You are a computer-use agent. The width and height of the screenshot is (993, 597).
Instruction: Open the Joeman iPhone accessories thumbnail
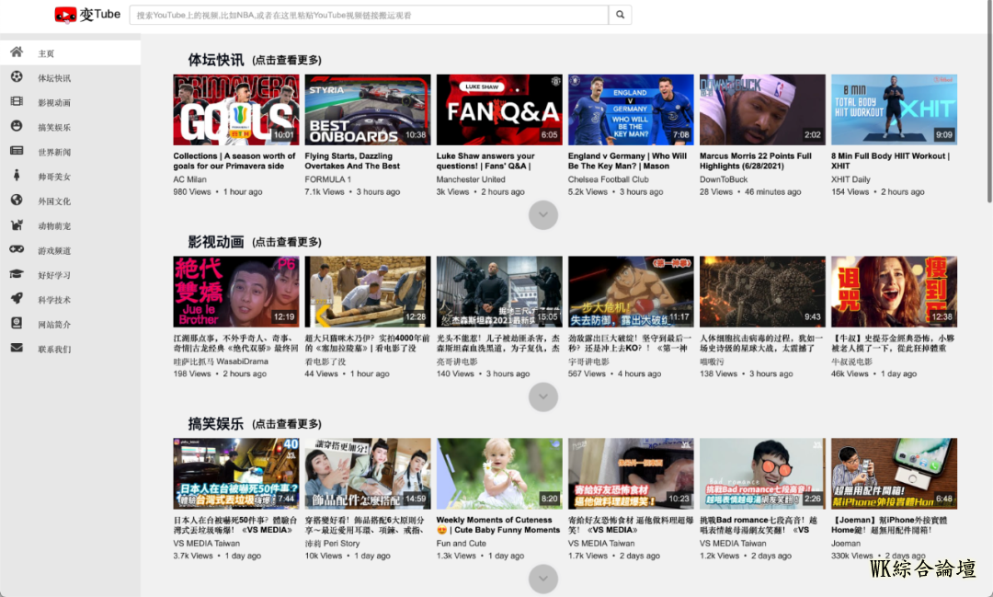click(895, 474)
